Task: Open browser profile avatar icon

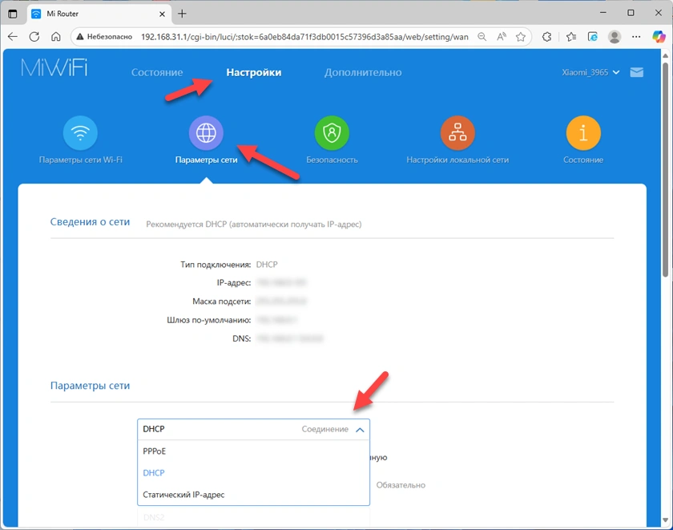Action: tap(615, 37)
